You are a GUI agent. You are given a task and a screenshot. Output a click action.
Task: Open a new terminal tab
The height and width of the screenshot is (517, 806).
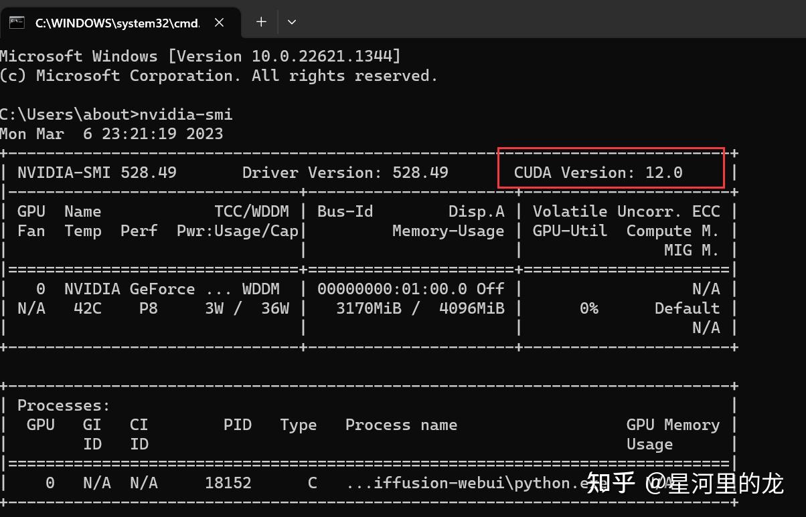click(260, 21)
